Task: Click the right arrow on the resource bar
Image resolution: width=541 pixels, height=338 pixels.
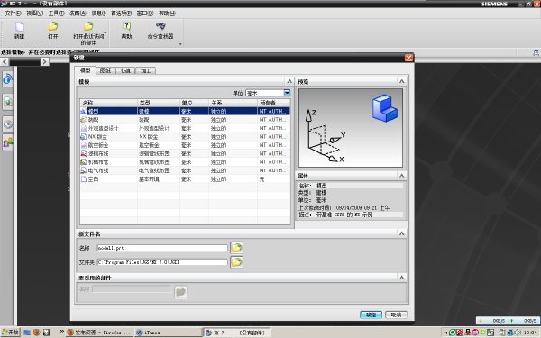Action: [44, 61]
